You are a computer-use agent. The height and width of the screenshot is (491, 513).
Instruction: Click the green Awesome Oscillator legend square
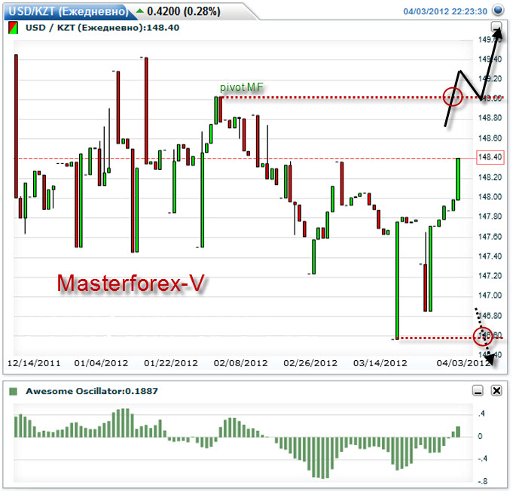click(13, 391)
